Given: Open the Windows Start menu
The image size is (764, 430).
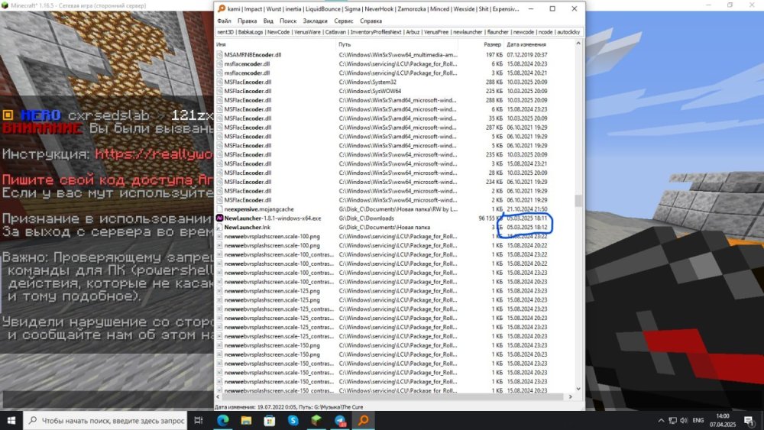Looking at the screenshot, I should pyautogui.click(x=11, y=420).
